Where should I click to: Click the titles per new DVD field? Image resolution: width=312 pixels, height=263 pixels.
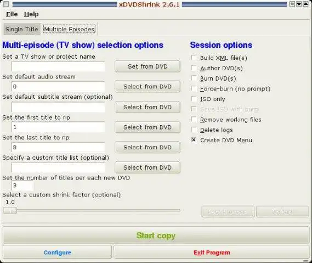click(22, 186)
